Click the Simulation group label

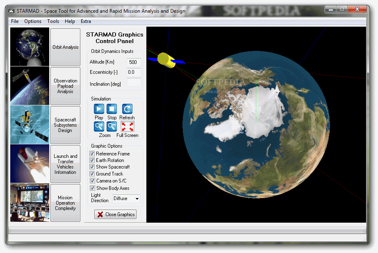pos(101,99)
